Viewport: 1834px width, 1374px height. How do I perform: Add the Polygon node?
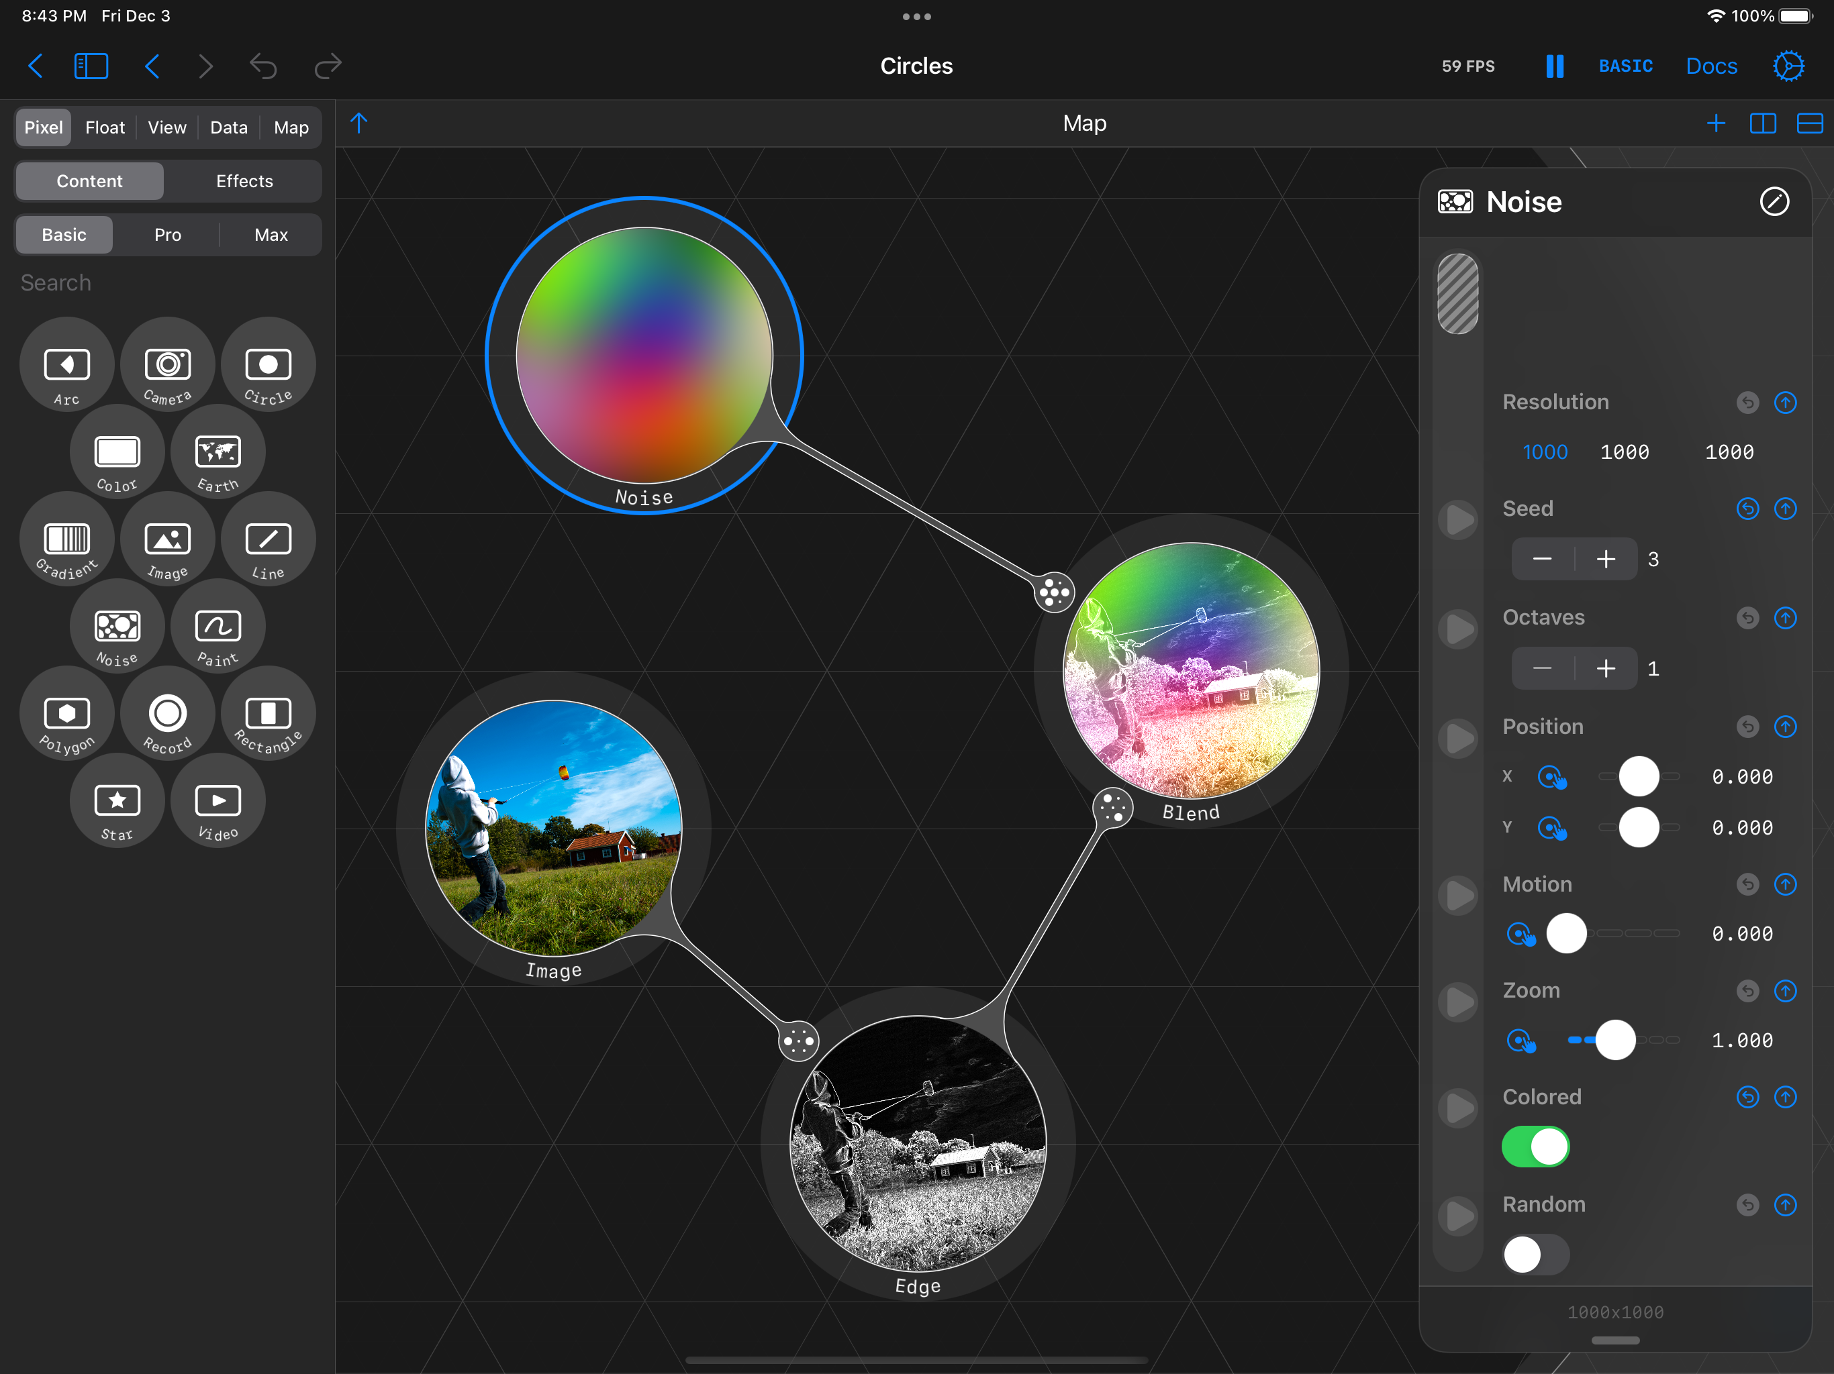click(66, 715)
